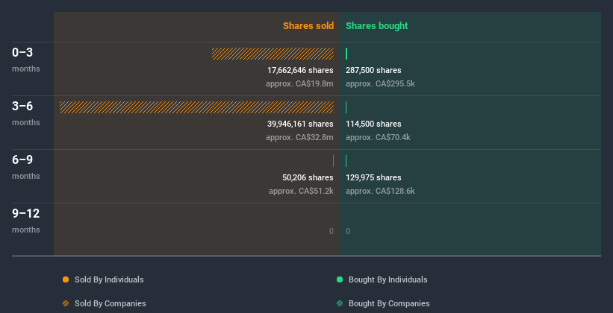Click the Bought By Individuals green legend dot
The width and height of the screenshot is (613, 313).
[340, 279]
